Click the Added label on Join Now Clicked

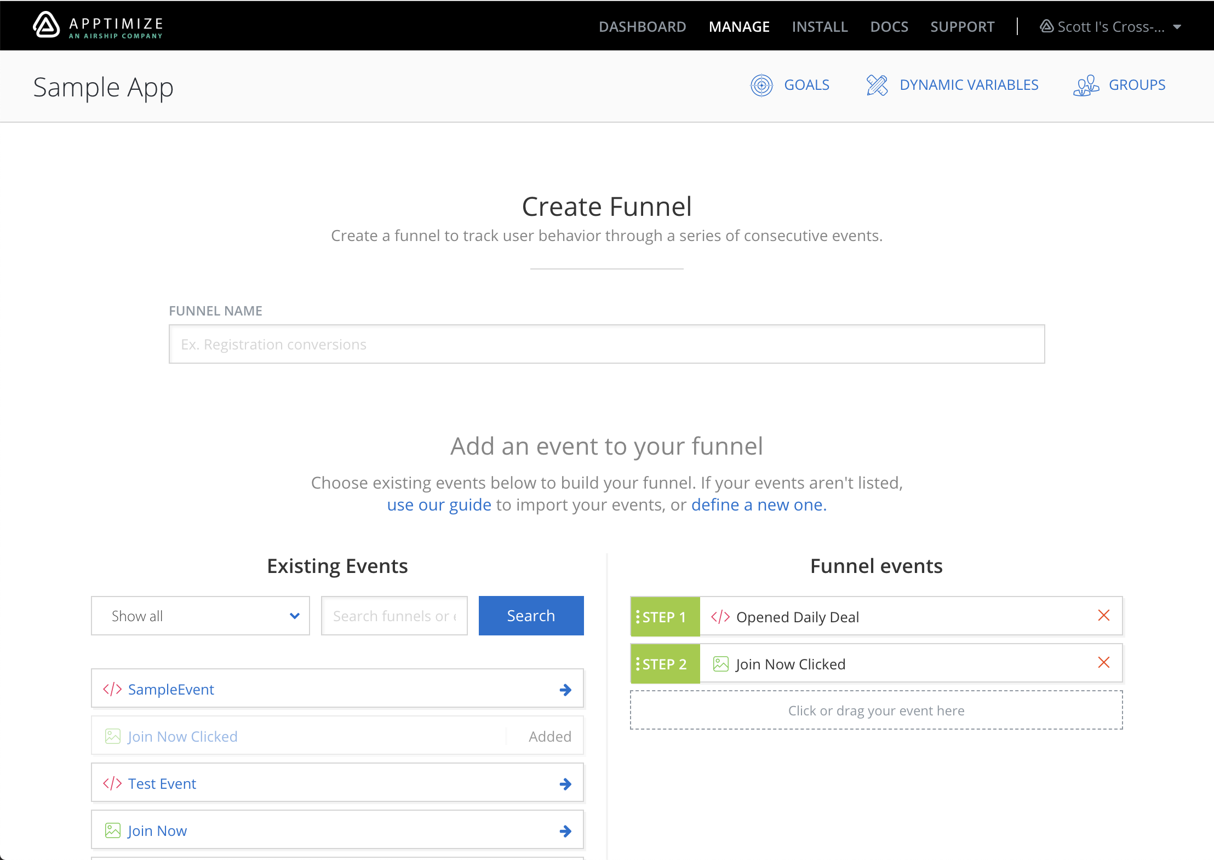(x=550, y=737)
